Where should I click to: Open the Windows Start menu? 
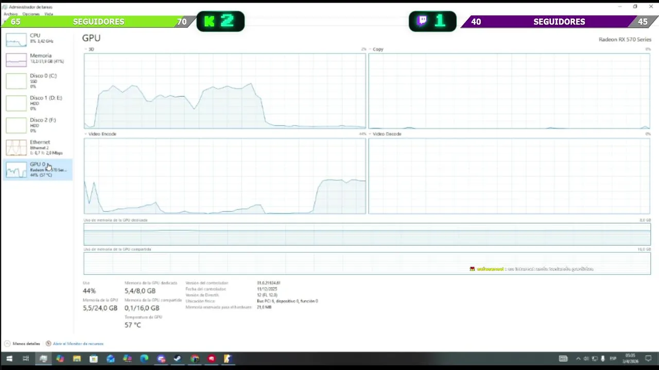click(x=9, y=359)
